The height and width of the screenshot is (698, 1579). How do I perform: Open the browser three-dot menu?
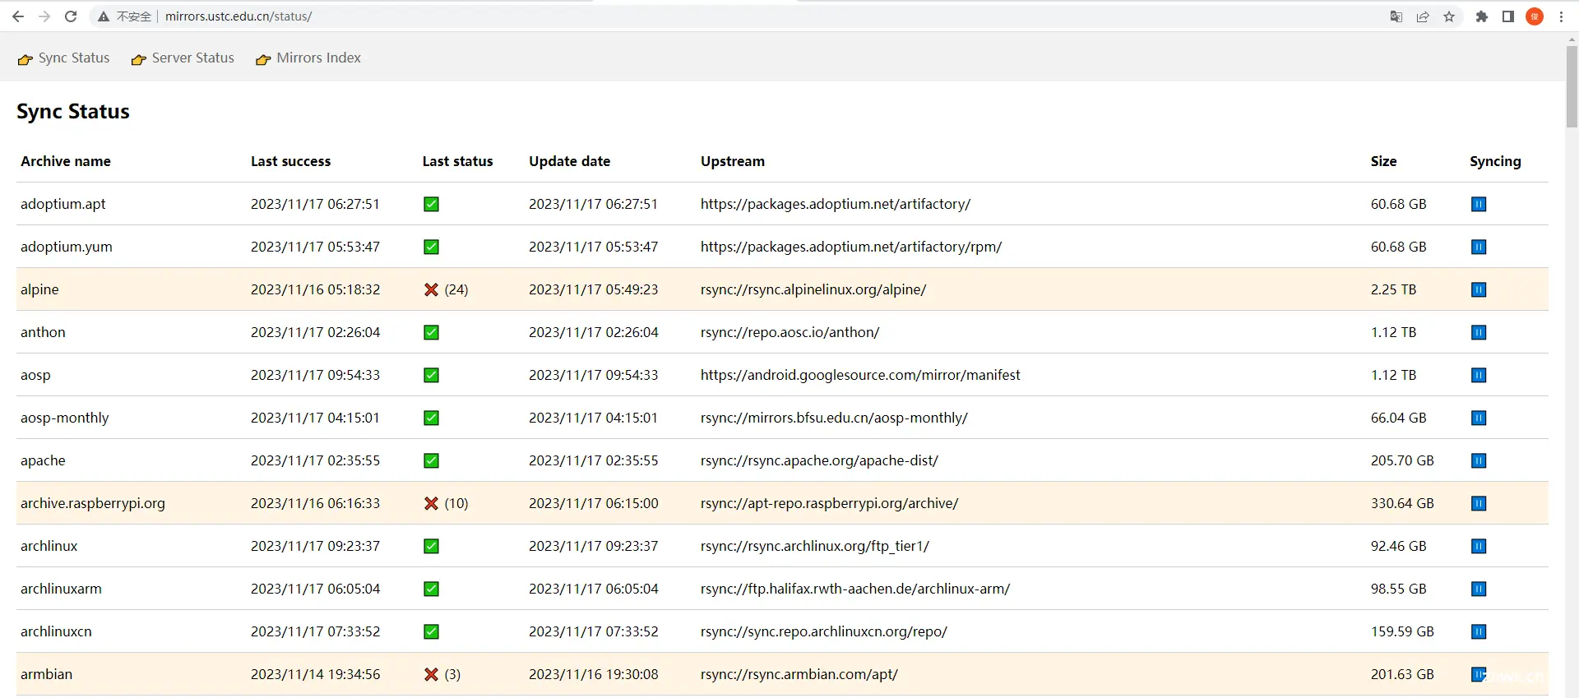[1561, 16]
